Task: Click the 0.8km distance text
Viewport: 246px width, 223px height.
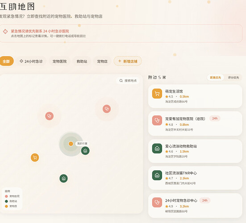Action: 184,124
